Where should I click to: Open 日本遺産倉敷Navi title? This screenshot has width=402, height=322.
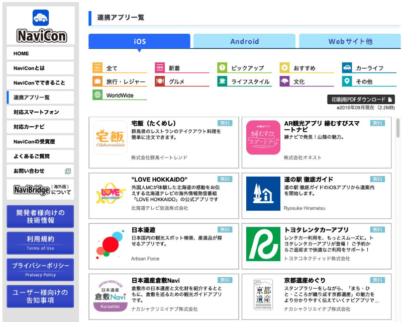[x=155, y=280]
